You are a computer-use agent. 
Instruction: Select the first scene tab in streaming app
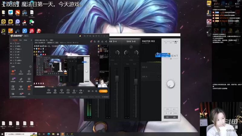(15, 40)
